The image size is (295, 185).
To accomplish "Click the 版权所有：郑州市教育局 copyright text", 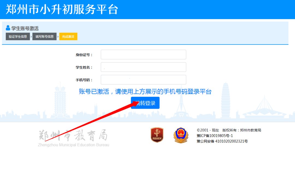I will [242, 130].
